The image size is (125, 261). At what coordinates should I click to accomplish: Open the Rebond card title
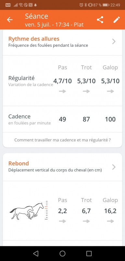(19, 163)
